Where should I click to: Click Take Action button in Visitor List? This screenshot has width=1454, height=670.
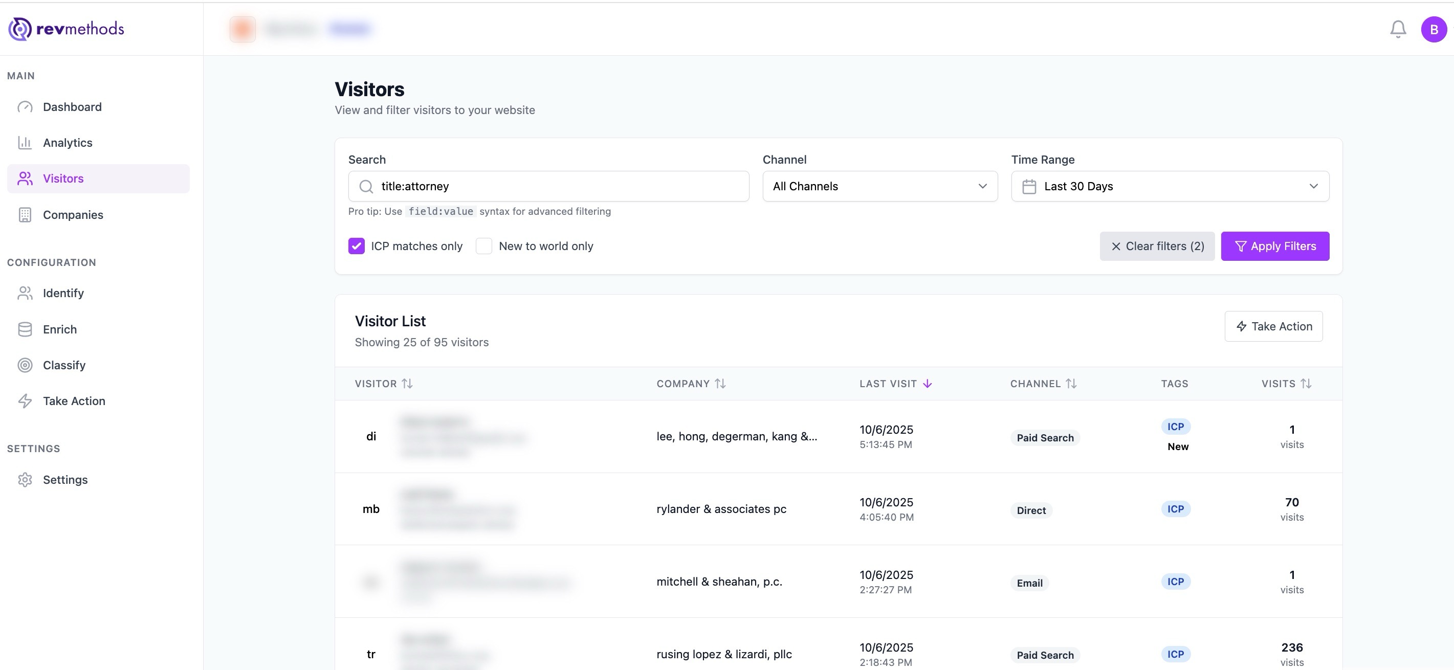click(1273, 326)
